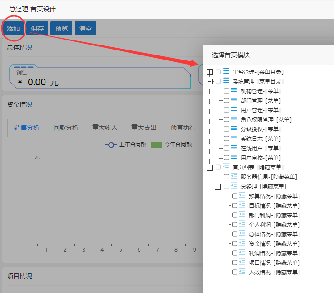Switch to the 回款分析 tab
Screen dimensions: 334x293
(65, 128)
